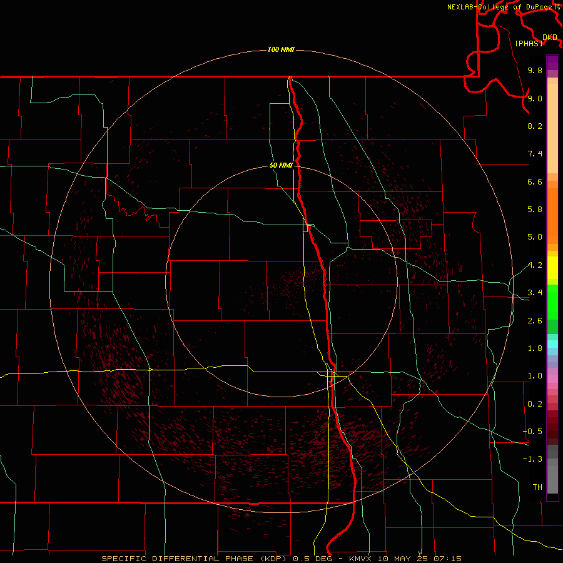Click the 5.8 value on the color scale
563x563 pixels.
pyautogui.click(x=535, y=210)
